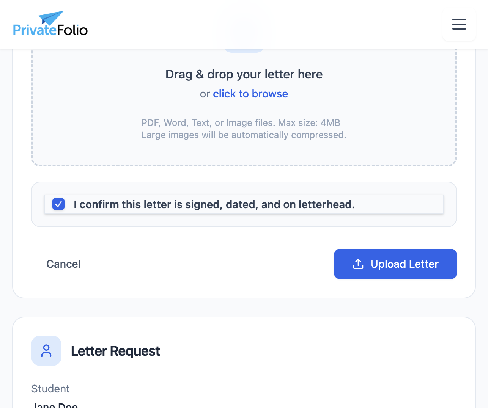Expand the Letter Request section
Viewport: 488px width, 408px height.
[115, 351]
